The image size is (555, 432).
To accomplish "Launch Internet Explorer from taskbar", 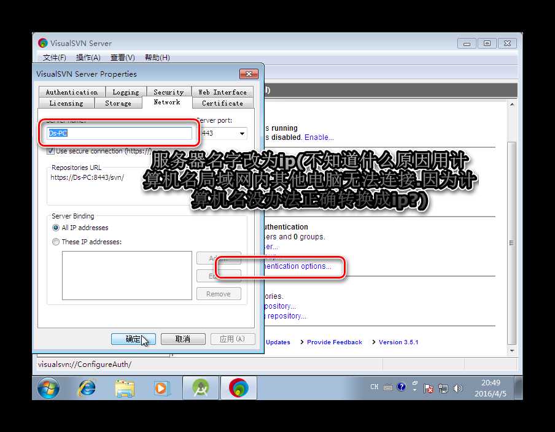I will click(x=87, y=388).
